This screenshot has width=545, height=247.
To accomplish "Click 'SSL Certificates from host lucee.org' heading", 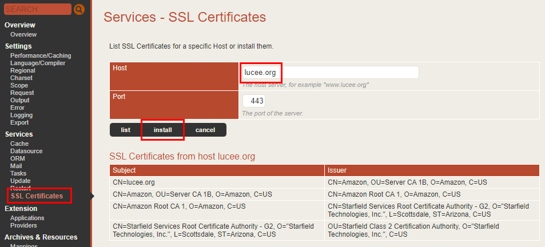I will point(182,156).
